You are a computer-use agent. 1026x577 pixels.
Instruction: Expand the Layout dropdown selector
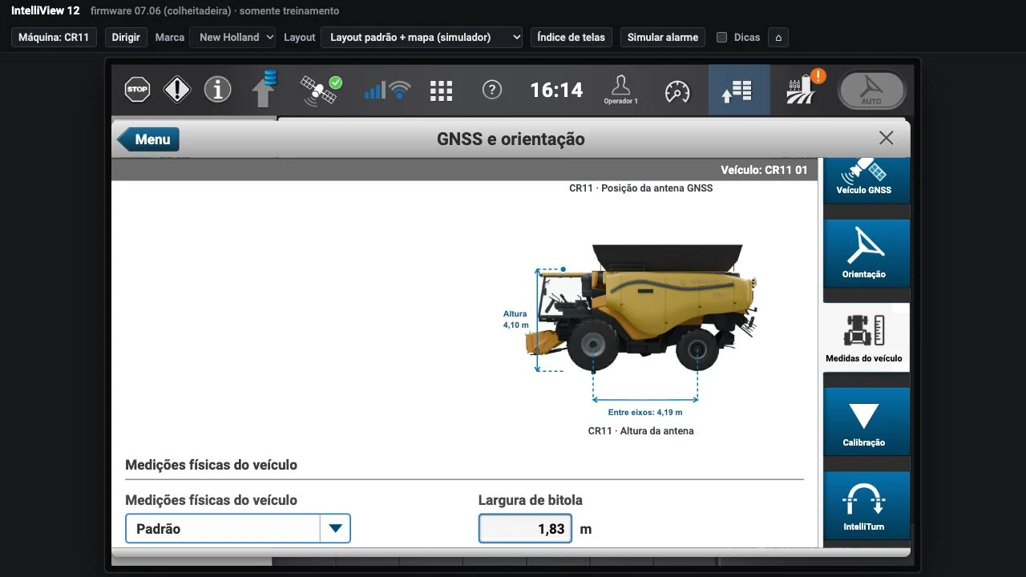422,37
